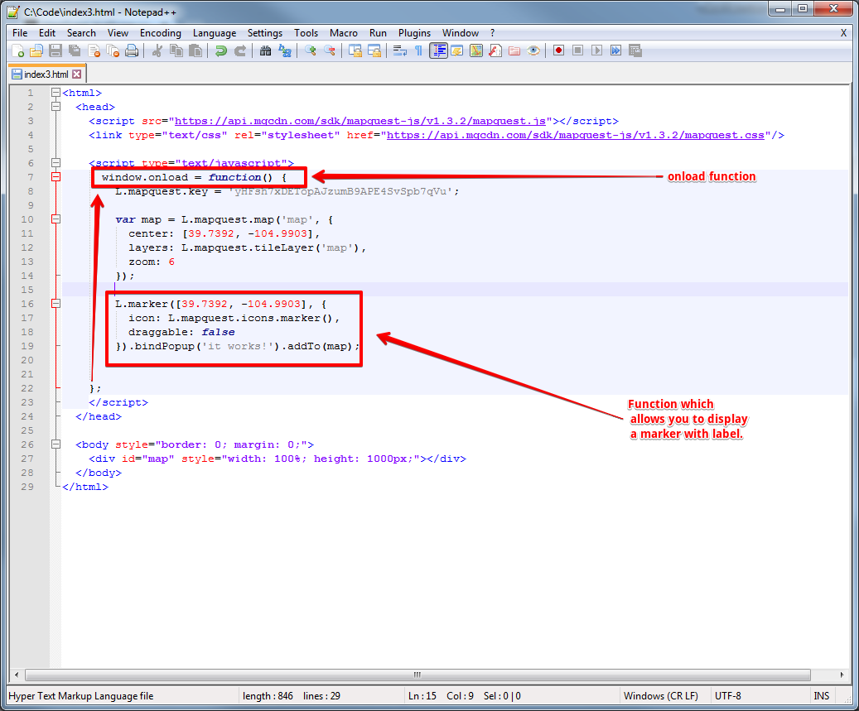This screenshot has width=859, height=711.
Task: Click the Undo arrow icon
Action: pos(220,50)
